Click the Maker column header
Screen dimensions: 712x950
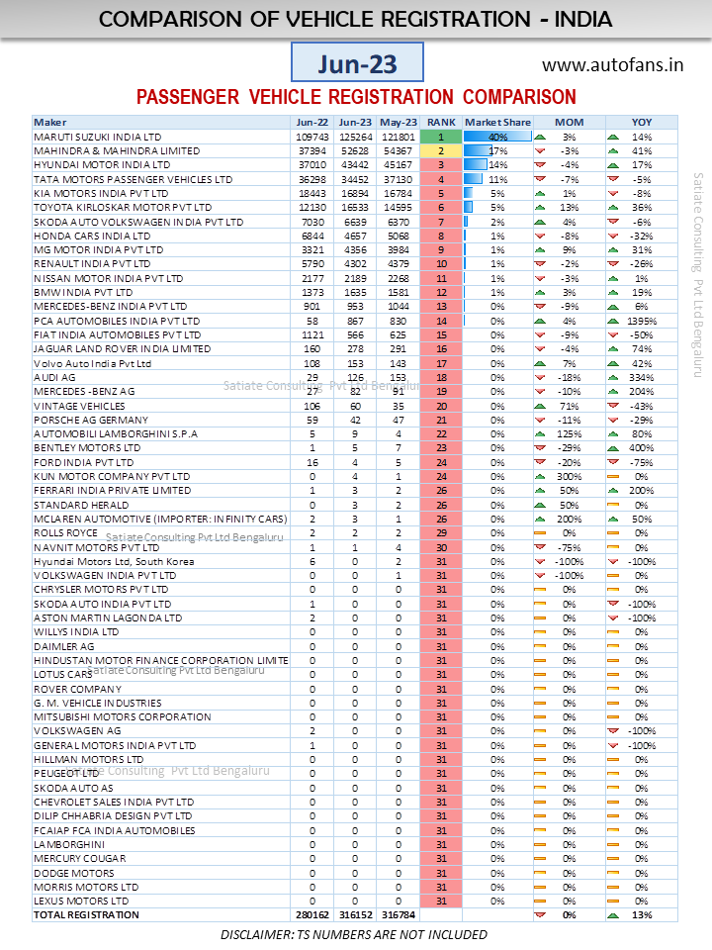pyautogui.click(x=161, y=123)
